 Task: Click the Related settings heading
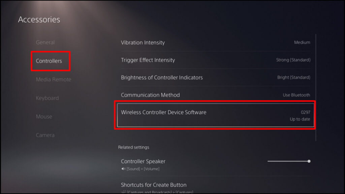pyautogui.click(x=133, y=147)
